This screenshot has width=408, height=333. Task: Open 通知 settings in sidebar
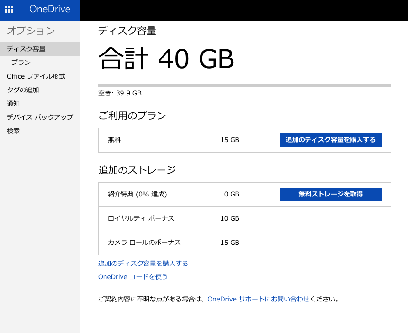tap(13, 104)
